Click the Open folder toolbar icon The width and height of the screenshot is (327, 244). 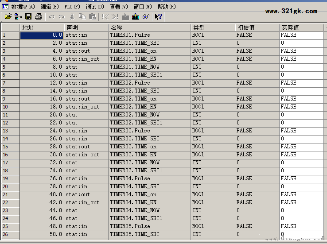(x=8, y=16)
